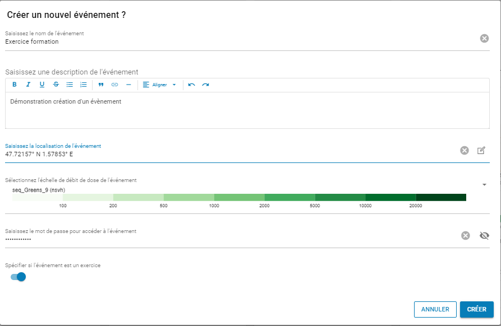Screen dimensions: 501x326
Task: Apply italic formatting to description
Action: [28, 85]
